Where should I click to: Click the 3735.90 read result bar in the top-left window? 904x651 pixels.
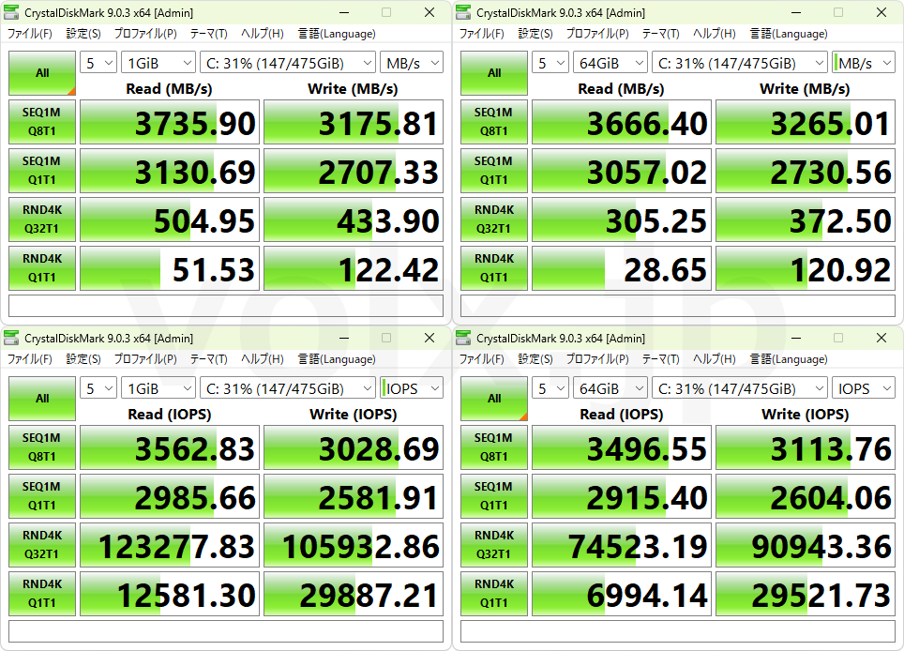170,122
